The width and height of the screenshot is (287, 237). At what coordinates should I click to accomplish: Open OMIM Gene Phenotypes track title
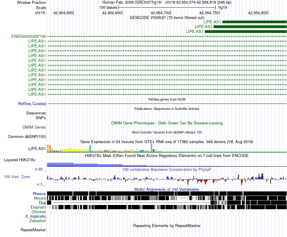click(167, 123)
